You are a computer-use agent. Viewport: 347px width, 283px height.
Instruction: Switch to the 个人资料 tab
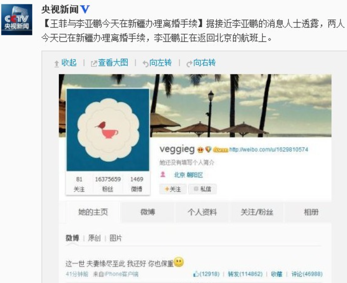coord(202,212)
